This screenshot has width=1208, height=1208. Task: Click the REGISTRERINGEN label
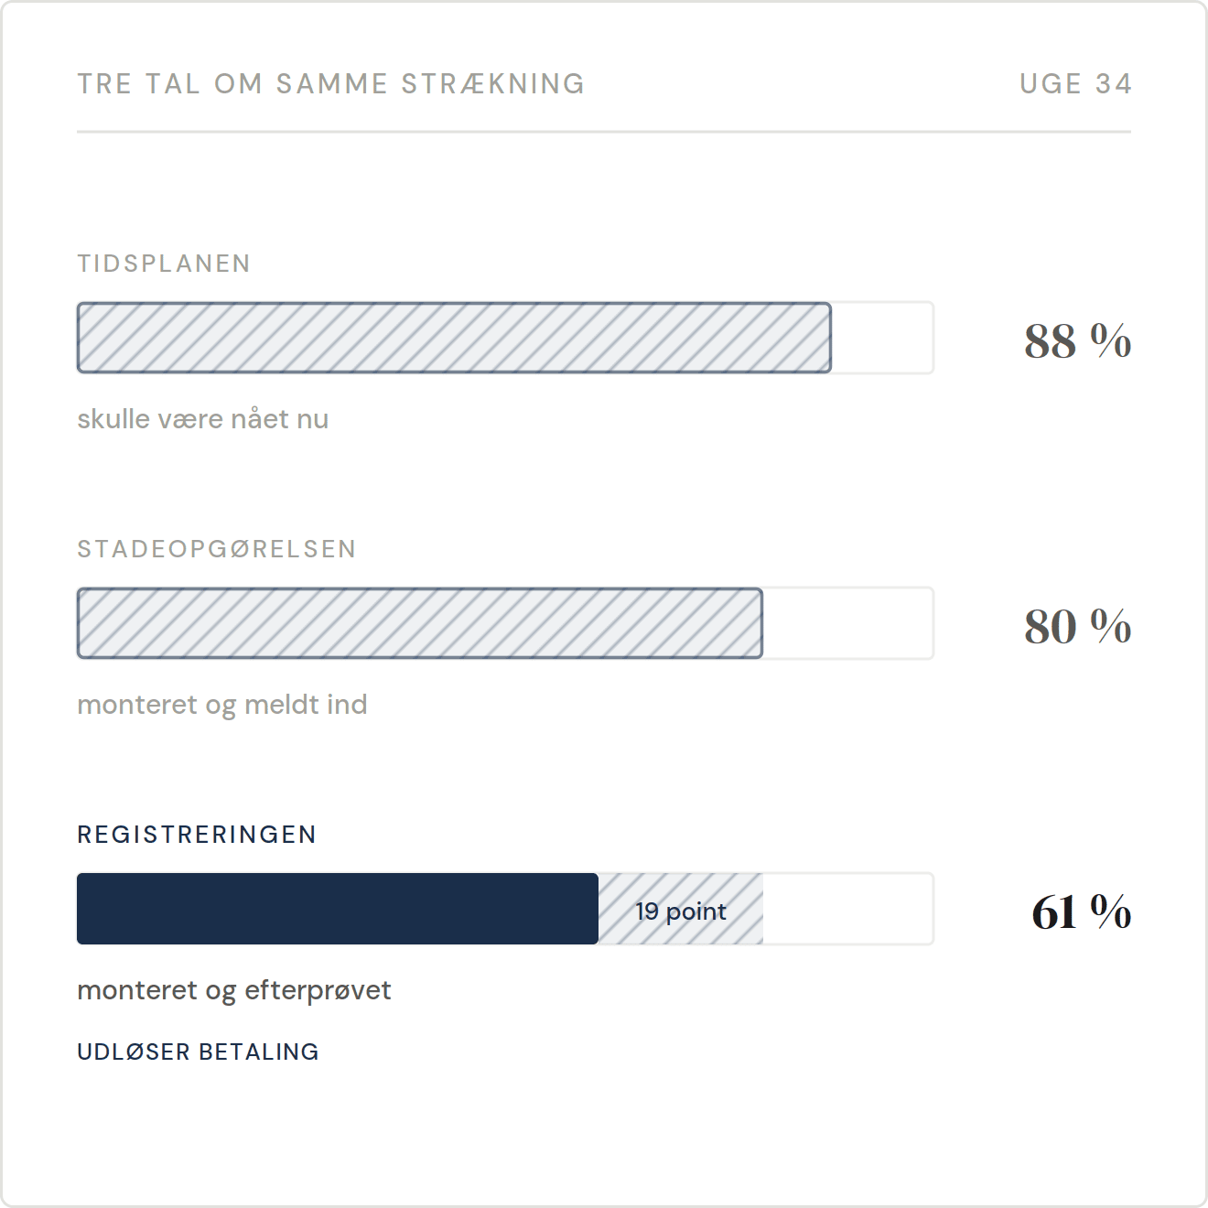click(x=197, y=835)
